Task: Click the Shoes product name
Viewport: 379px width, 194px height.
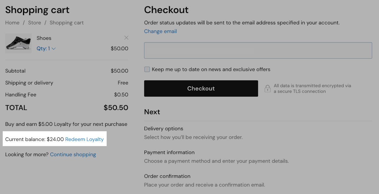Action: pos(44,38)
